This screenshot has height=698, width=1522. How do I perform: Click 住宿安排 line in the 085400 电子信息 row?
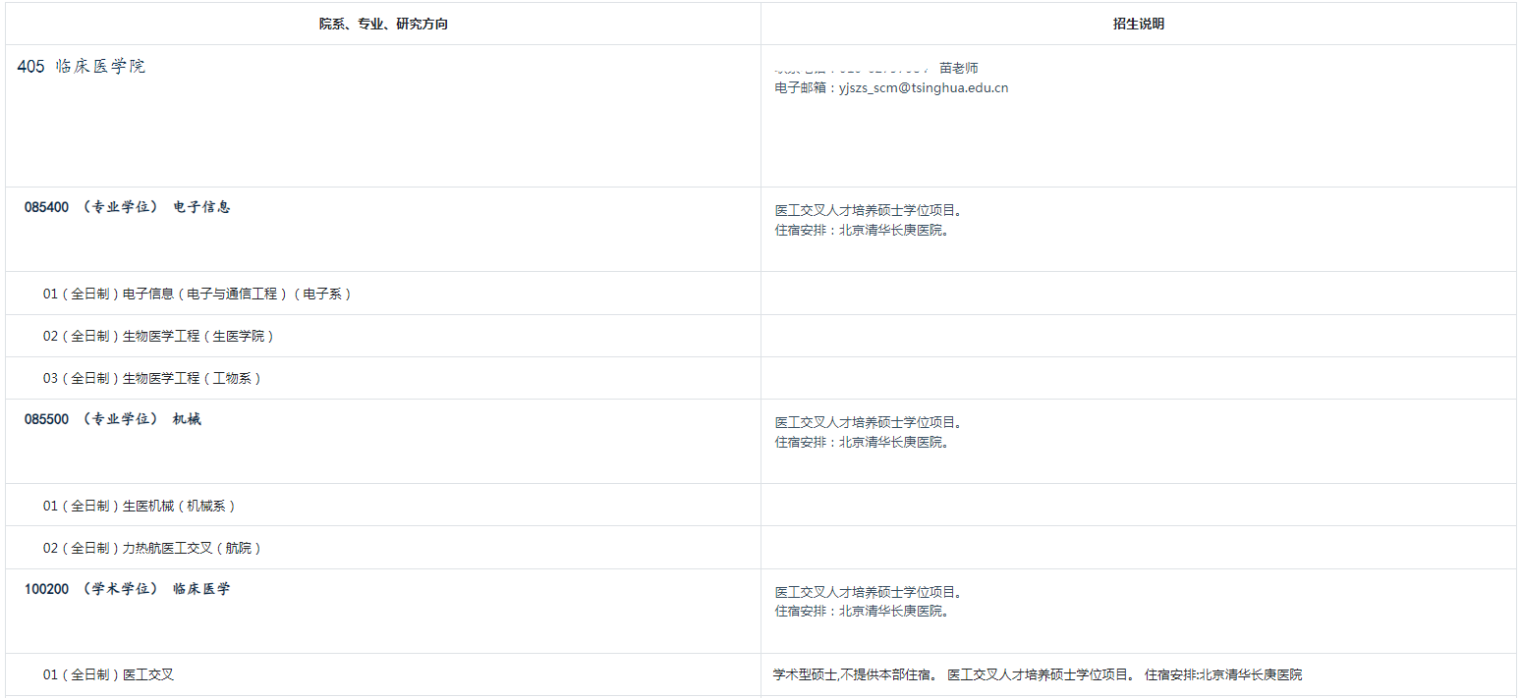tap(862, 231)
